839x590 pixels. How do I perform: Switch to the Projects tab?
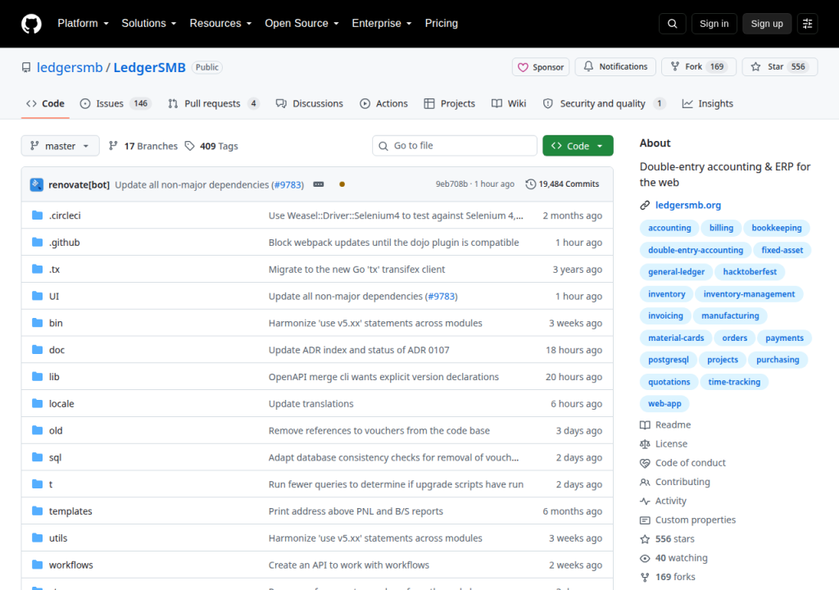[450, 104]
